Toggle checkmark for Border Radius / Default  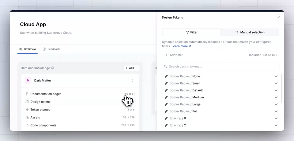276,90
